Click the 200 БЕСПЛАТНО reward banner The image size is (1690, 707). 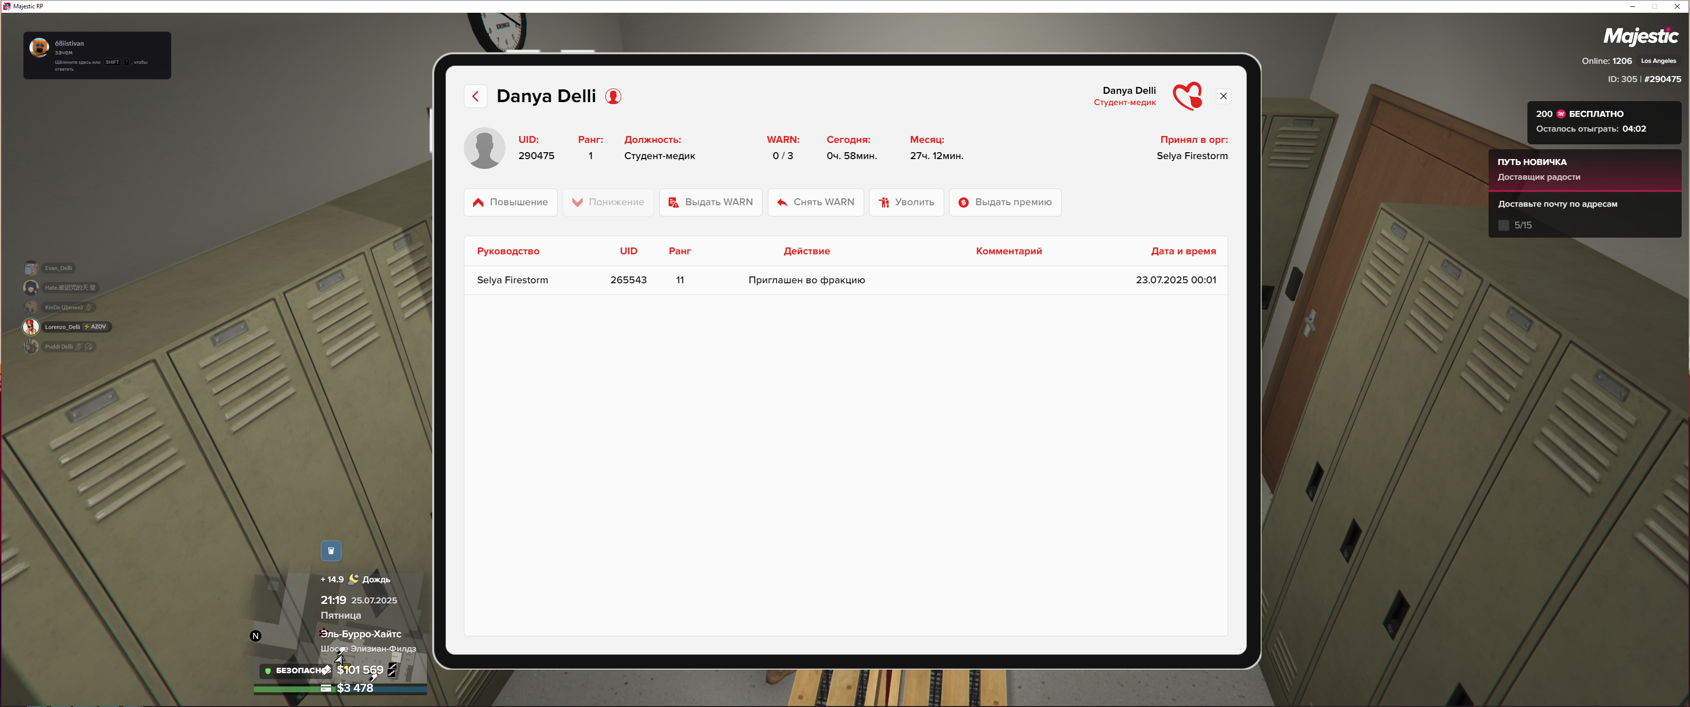[x=1604, y=122]
